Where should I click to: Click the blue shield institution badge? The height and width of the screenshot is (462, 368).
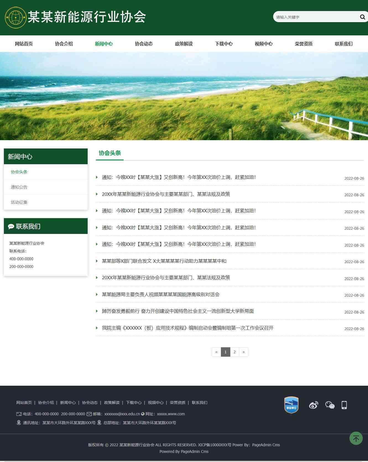tap(291, 405)
